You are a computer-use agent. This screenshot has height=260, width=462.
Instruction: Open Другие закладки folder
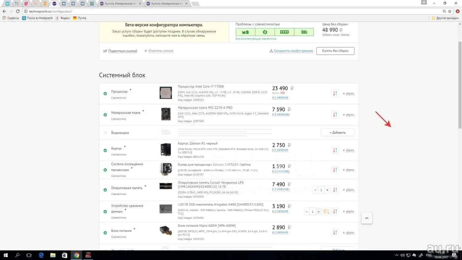tap(445, 18)
